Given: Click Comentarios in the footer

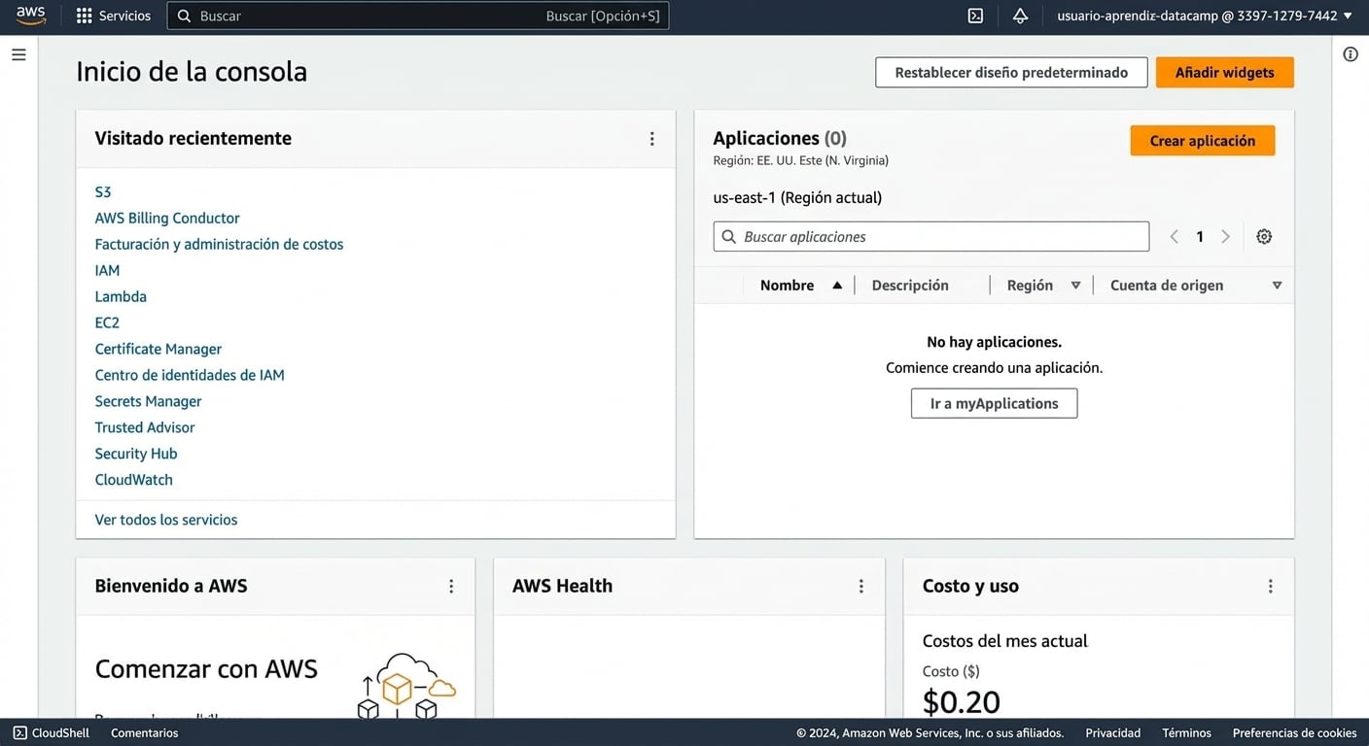Looking at the screenshot, I should [x=145, y=732].
